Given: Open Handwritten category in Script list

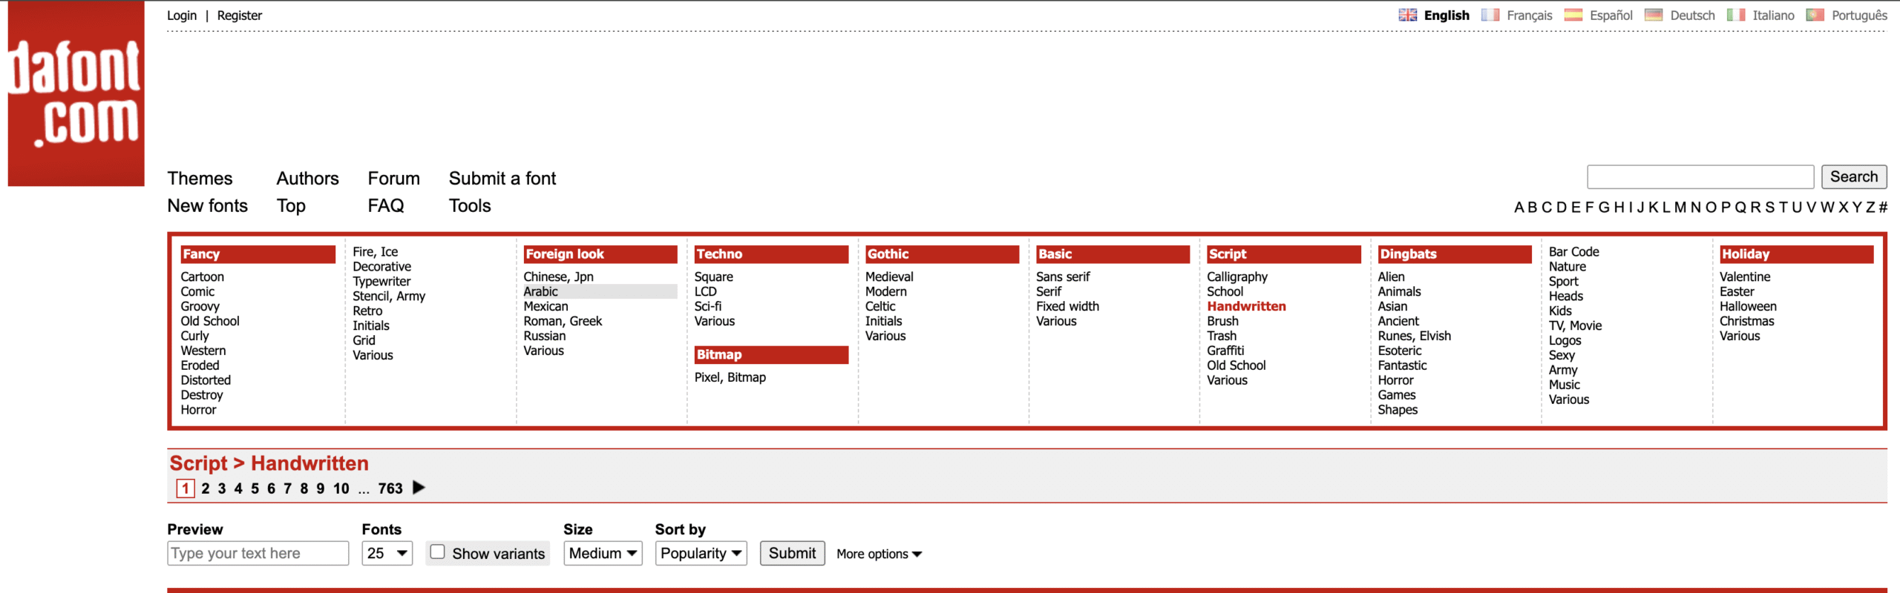Looking at the screenshot, I should (x=1246, y=307).
